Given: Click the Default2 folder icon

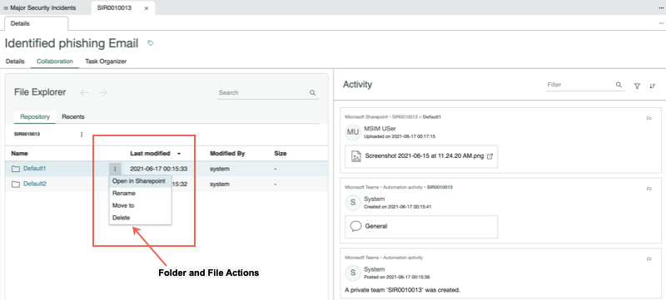Looking at the screenshot, I should tap(16, 184).
